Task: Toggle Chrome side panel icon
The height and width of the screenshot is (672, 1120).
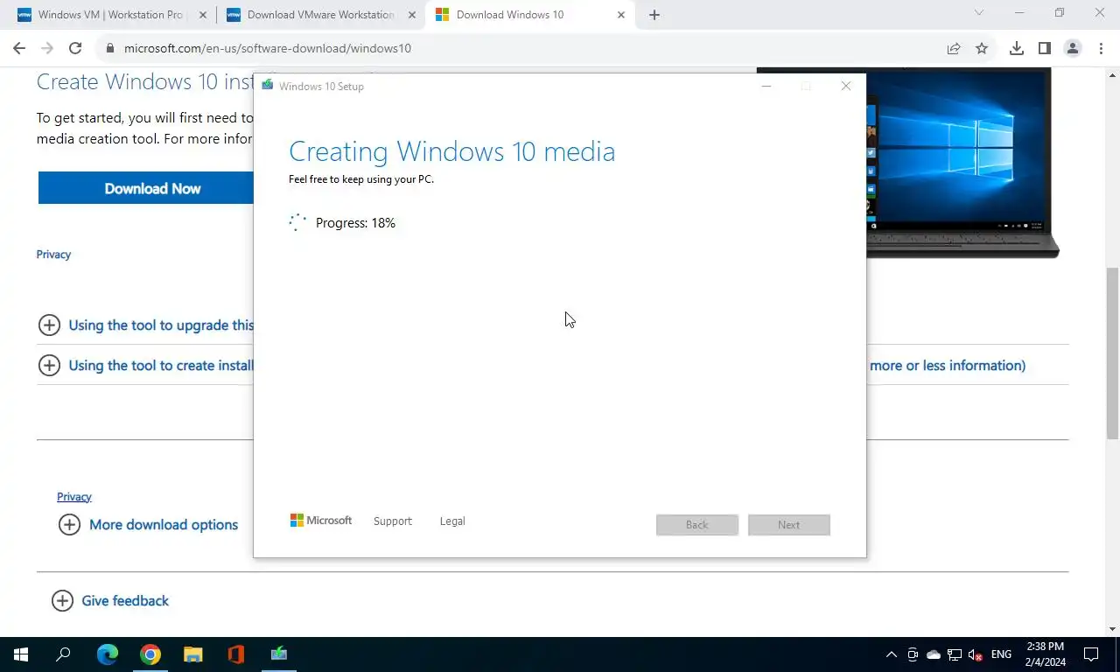Action: pos(1044,48)
